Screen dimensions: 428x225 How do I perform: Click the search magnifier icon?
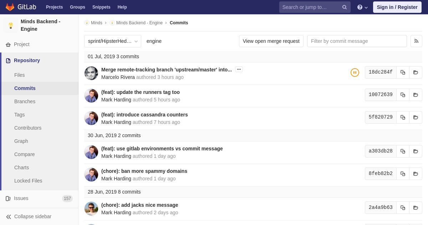click(x=345, y=7)
